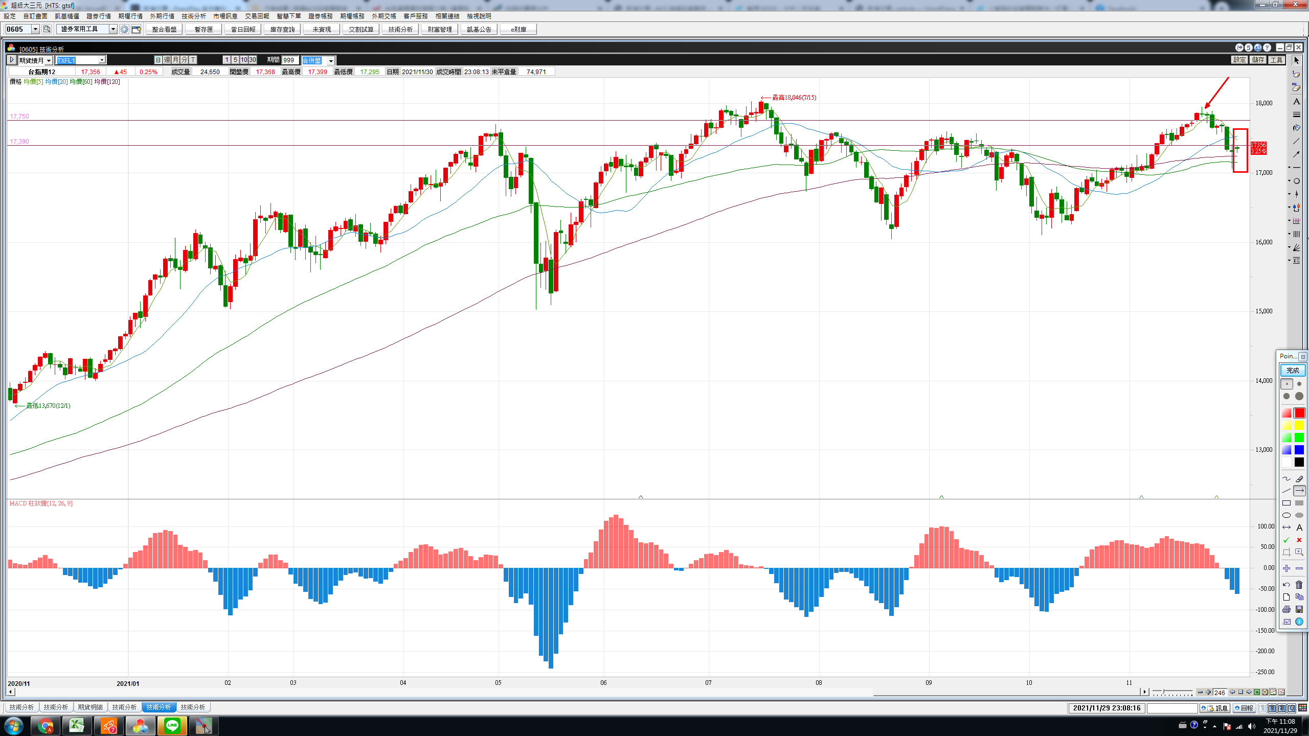Click the 完成 button in drawing palette
The width and height of the screenshot is (1309, 736).
(1292, 370)
